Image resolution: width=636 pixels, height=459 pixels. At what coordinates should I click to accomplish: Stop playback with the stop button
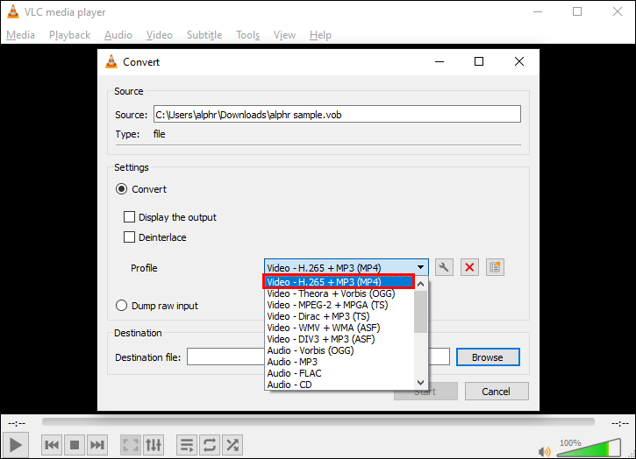pyautogui.click(x=75, y=445)
